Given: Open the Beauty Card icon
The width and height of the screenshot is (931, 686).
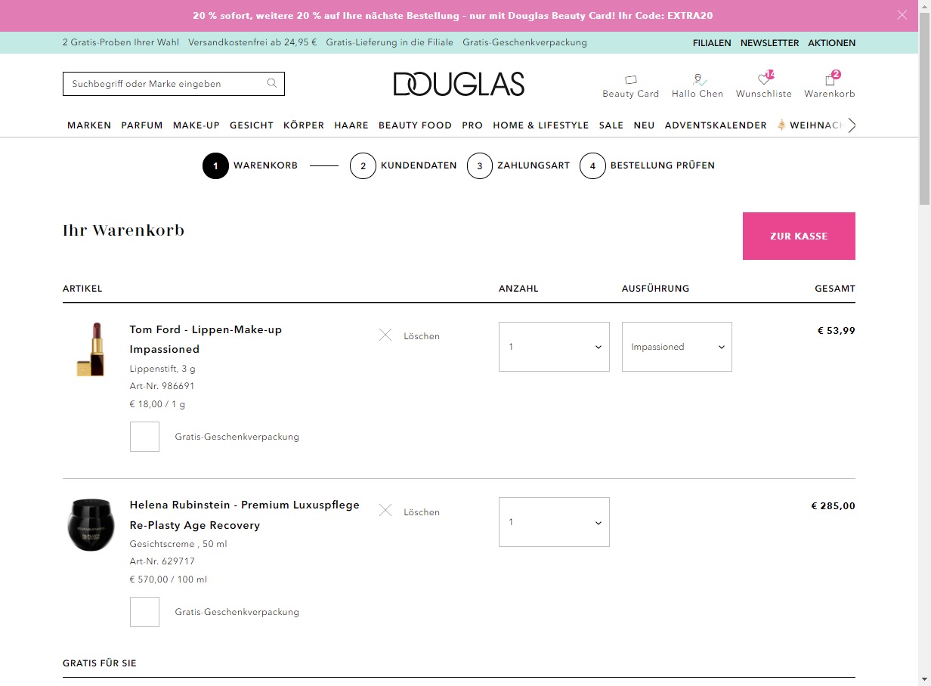Looking at the screenshot, I should (631, 79).
